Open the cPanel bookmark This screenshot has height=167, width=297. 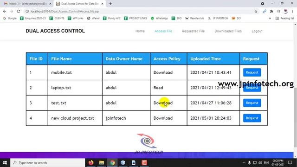tap(93, 18)
